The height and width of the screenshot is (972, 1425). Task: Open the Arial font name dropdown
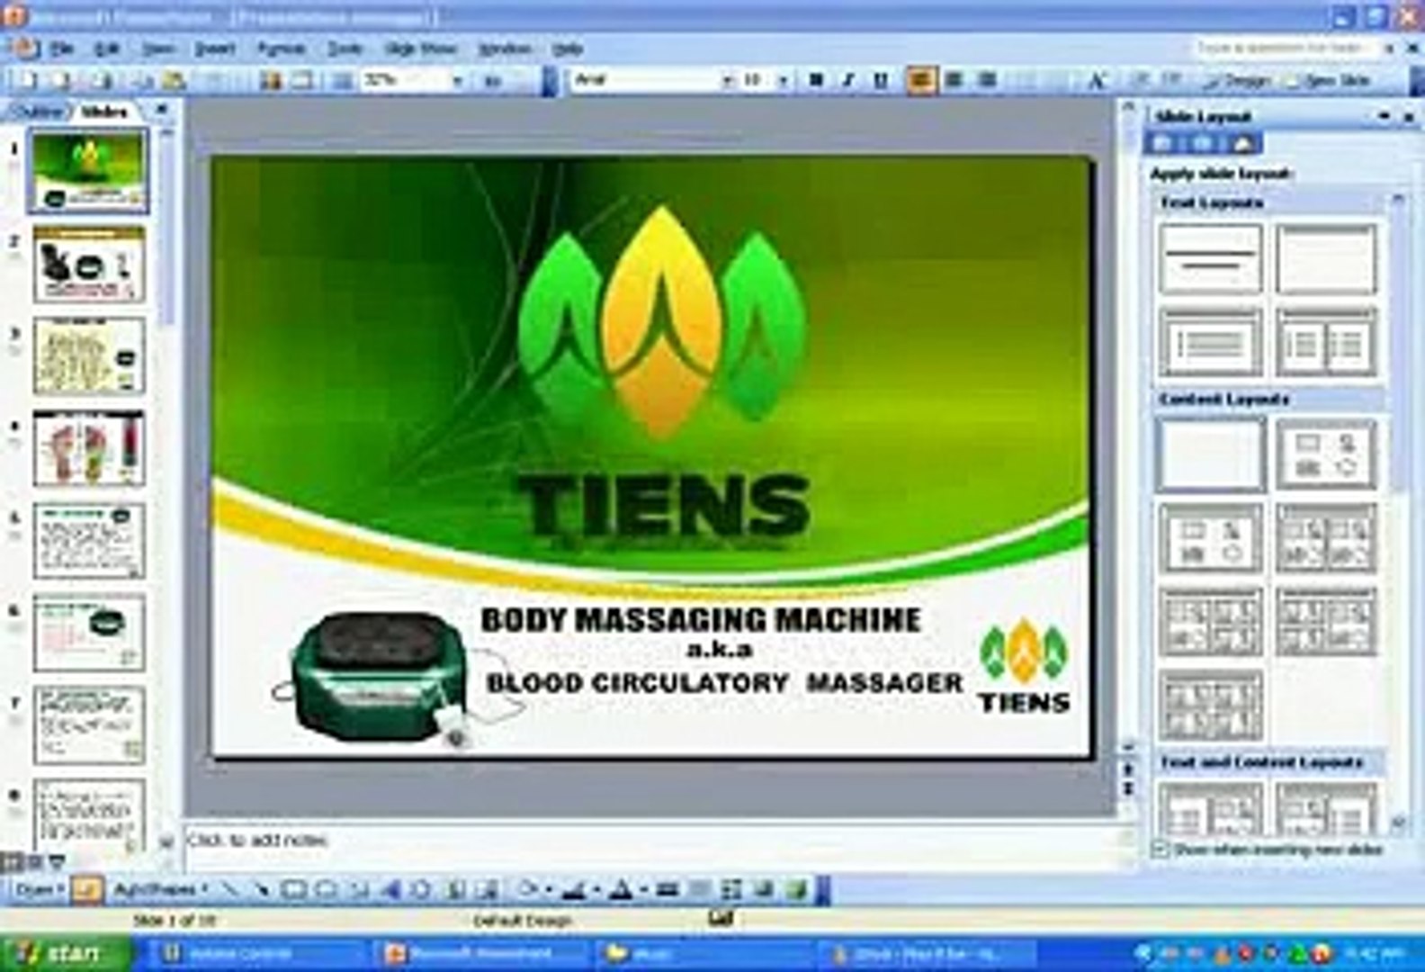pos(727,80)
